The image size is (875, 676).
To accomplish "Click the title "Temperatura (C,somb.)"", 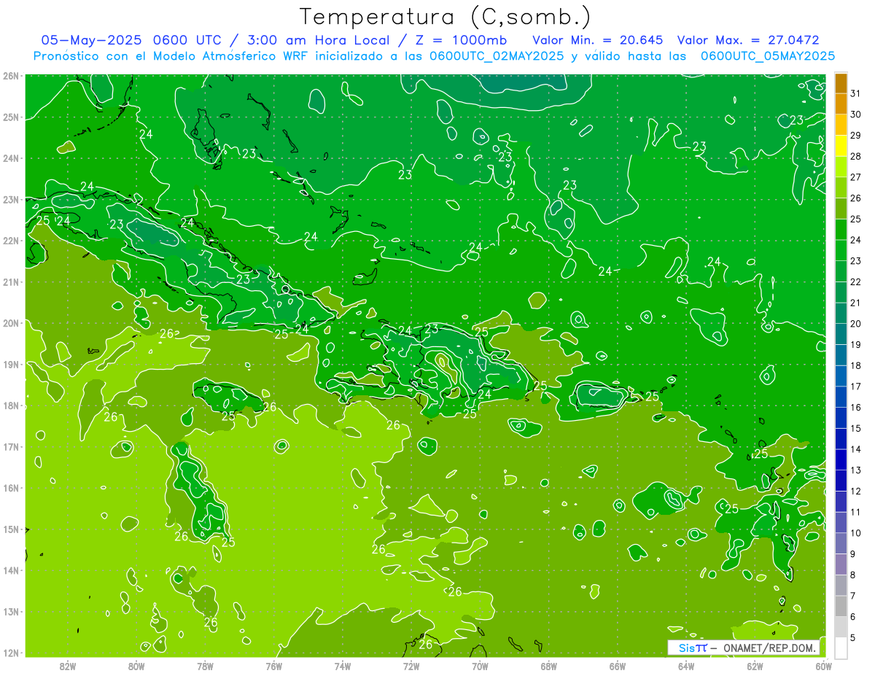I will pyautogui.click(x=446, y=17).
